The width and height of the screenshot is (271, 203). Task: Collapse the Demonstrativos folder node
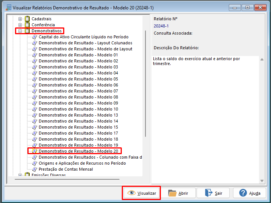[20, 31]
